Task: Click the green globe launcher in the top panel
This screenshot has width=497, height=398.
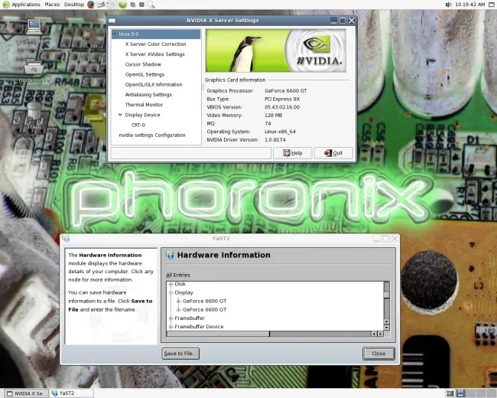Action: click(x=123, y=5)
